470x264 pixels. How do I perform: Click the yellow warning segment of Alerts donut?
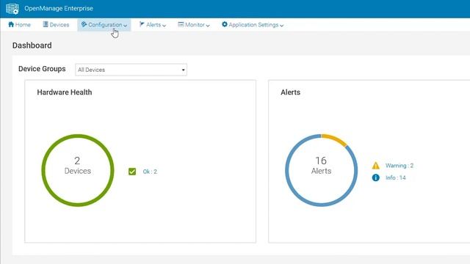[x=335, y=139]
